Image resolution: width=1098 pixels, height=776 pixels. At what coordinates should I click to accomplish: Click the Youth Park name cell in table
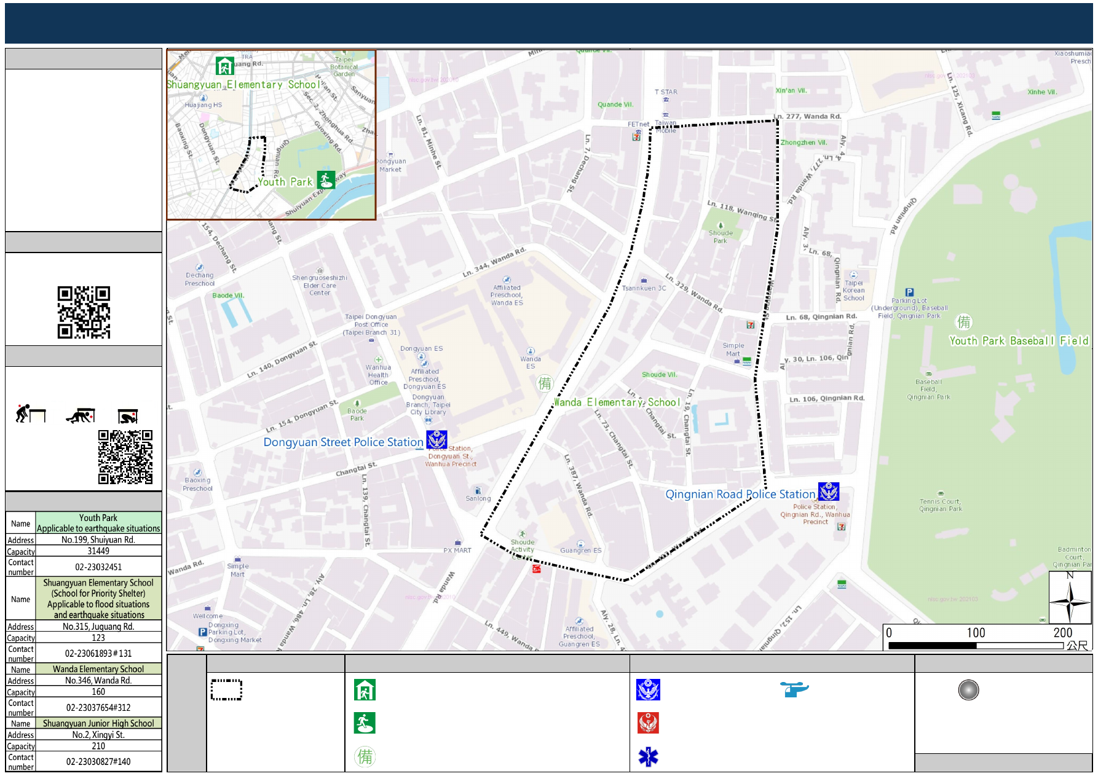[98, 523]
